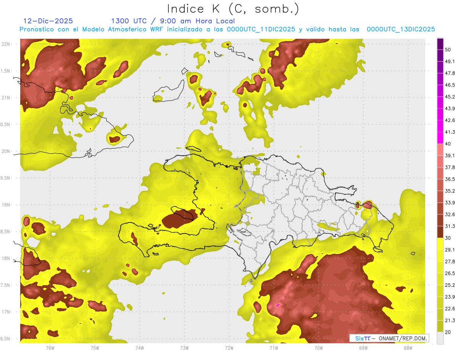Click legend value "41.3"

click(450, 132)
